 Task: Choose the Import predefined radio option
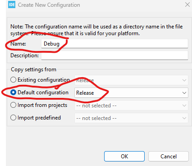[13, 118]
